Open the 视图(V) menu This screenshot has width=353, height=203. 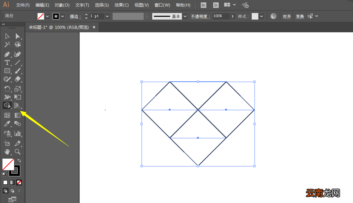[142, 5]
